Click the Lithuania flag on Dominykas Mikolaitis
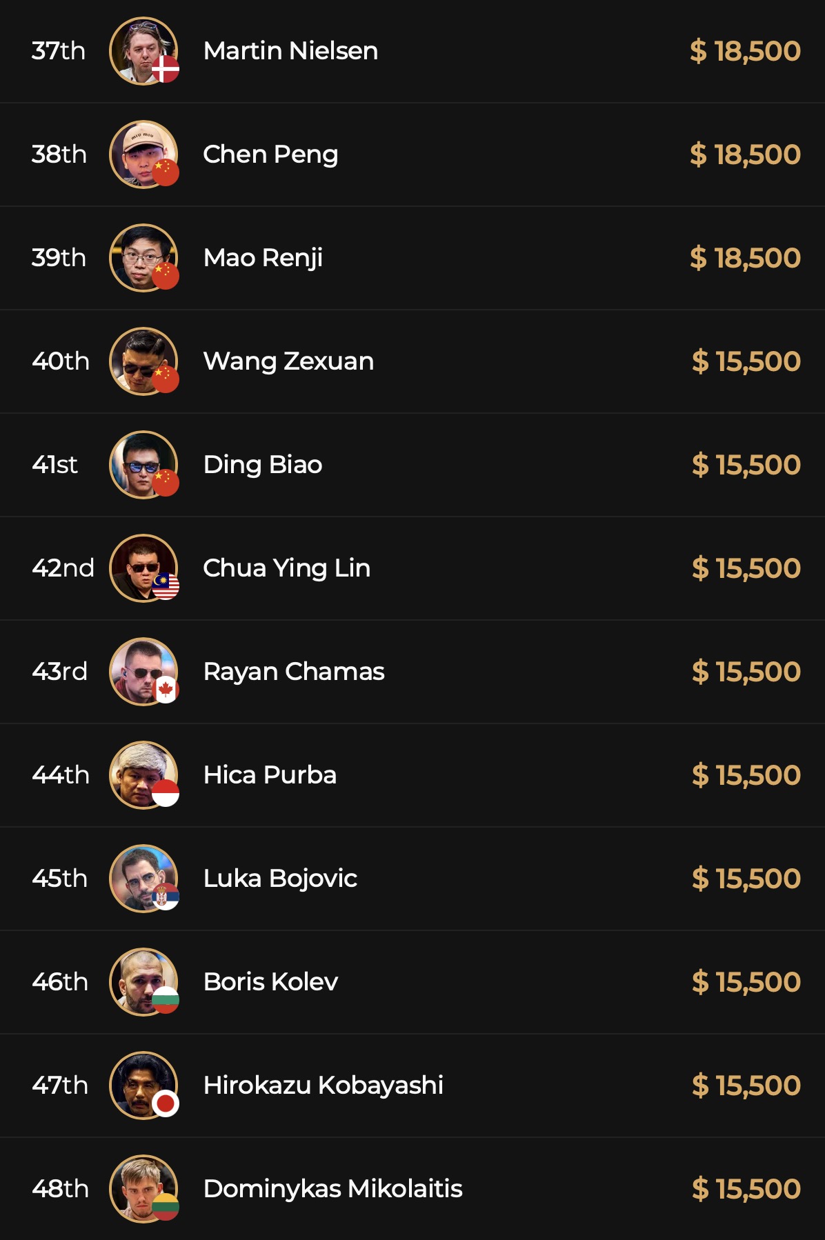Image resolution: width=825 pixels, height=1240 pixels. point(166,1207)
